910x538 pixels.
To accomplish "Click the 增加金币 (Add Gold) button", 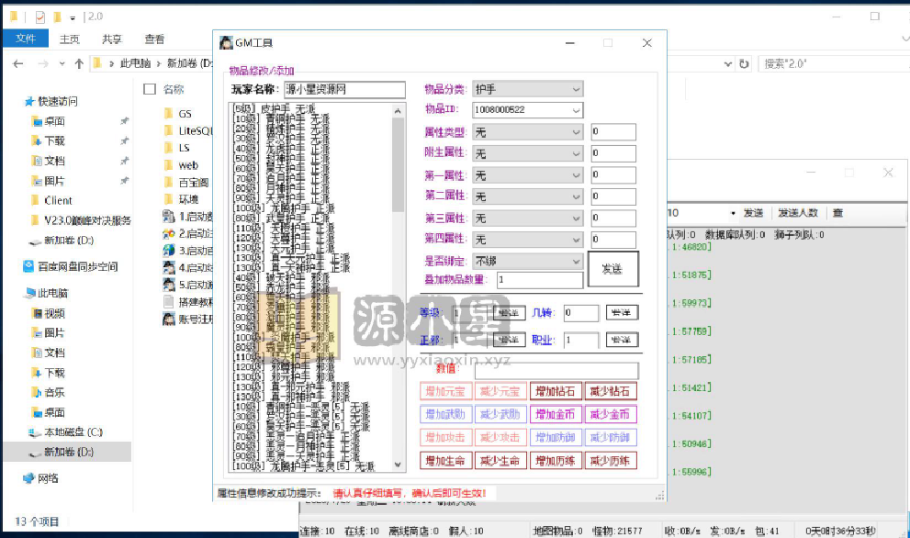I will tap(556, 414).
